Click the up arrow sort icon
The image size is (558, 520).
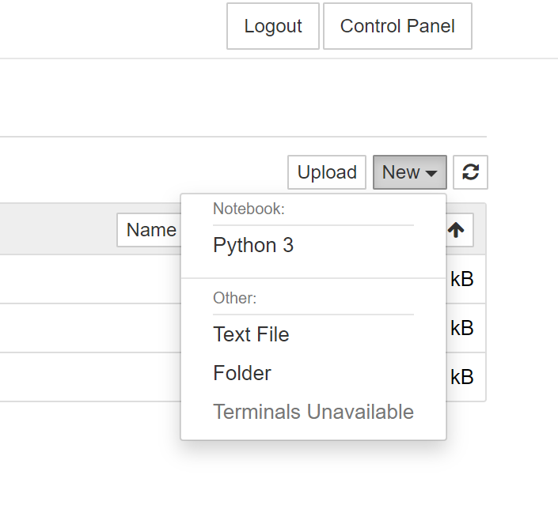click(x=456, y=230)
